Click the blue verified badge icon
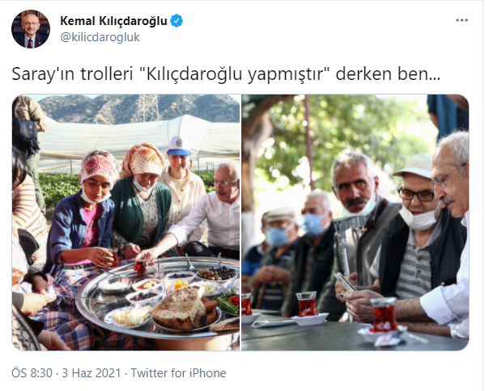The width and height of the screenshot is (485, 391). [x=177, y=21]
